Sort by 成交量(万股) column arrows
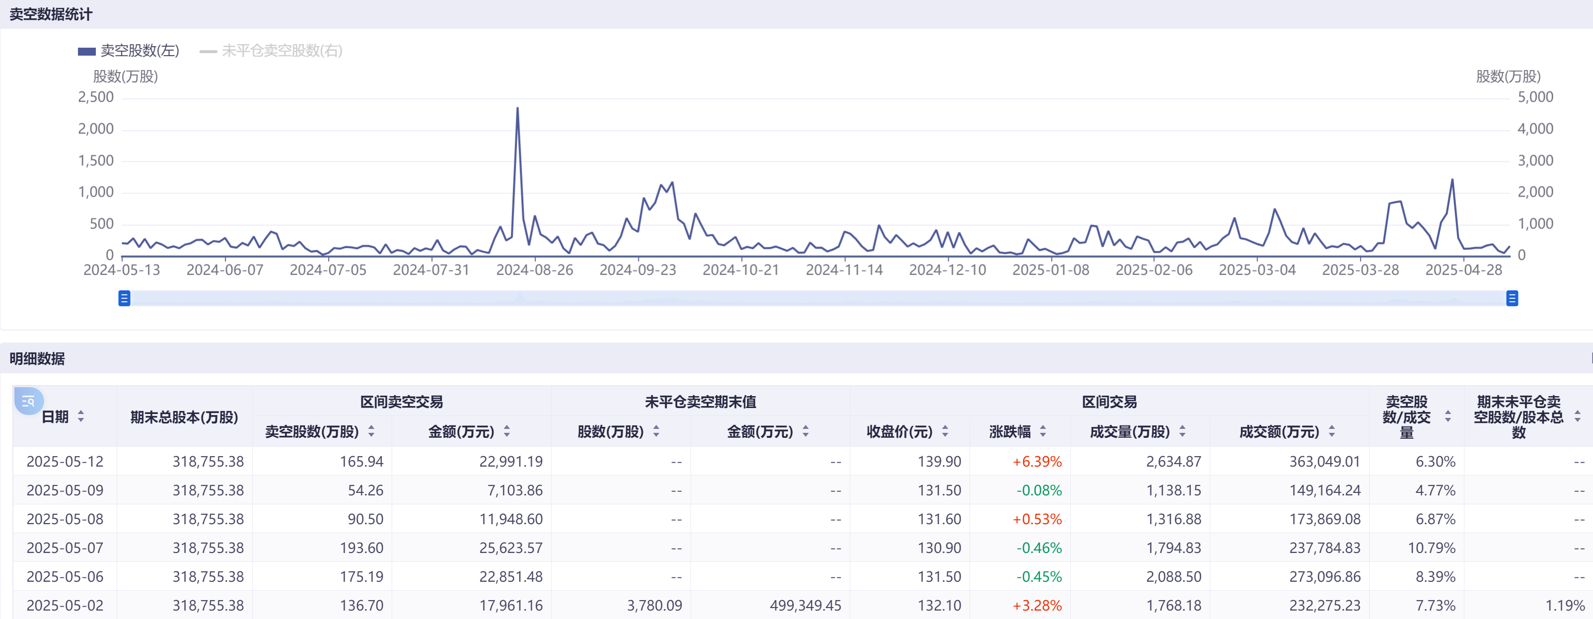Screen dimensions: 1593x619 [x=1182, y=432]
